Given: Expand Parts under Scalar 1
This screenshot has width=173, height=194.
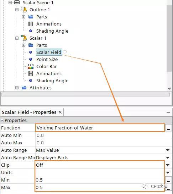Looking at the screenshot, I should coord(23,45).
